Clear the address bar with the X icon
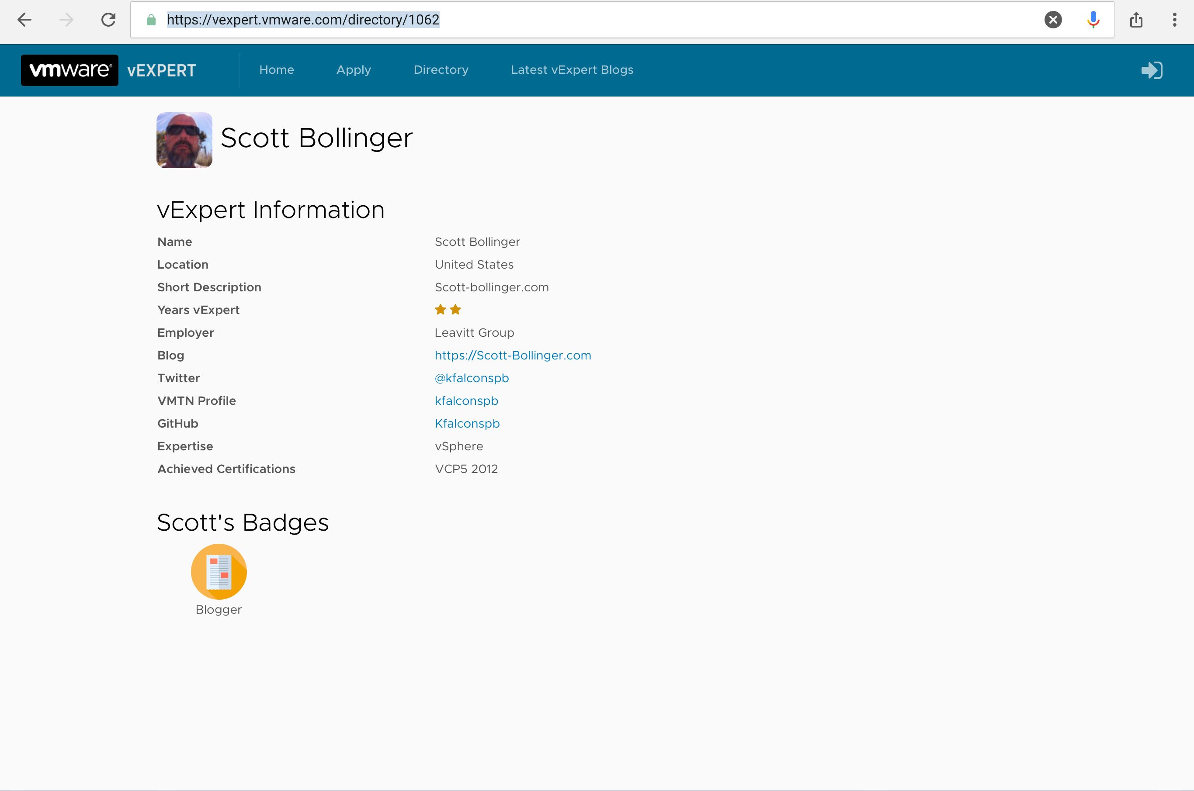 1053,20
